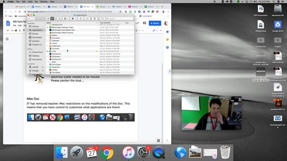Switch Finder to list view
Image resolution: width=287 pixels, height=161 pixels.
[52, 19]
